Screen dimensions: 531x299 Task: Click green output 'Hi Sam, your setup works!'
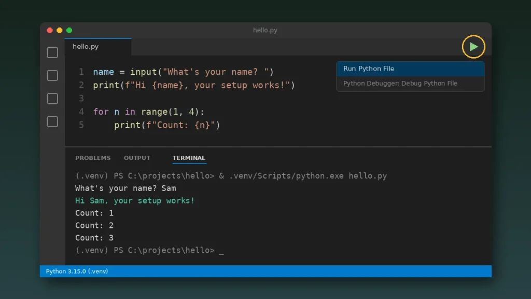pos(135,201)
